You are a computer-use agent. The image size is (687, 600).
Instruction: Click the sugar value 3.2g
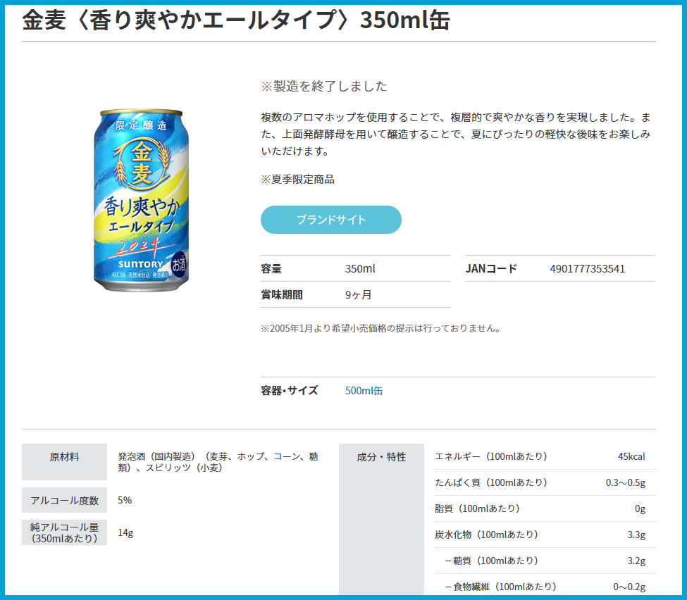tap(636, 561)
